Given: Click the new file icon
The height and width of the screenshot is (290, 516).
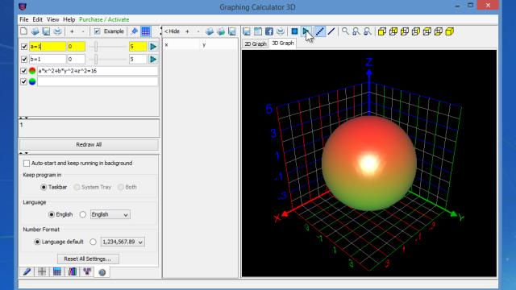Looking at the screenshot, I should (x=23, y=31).
